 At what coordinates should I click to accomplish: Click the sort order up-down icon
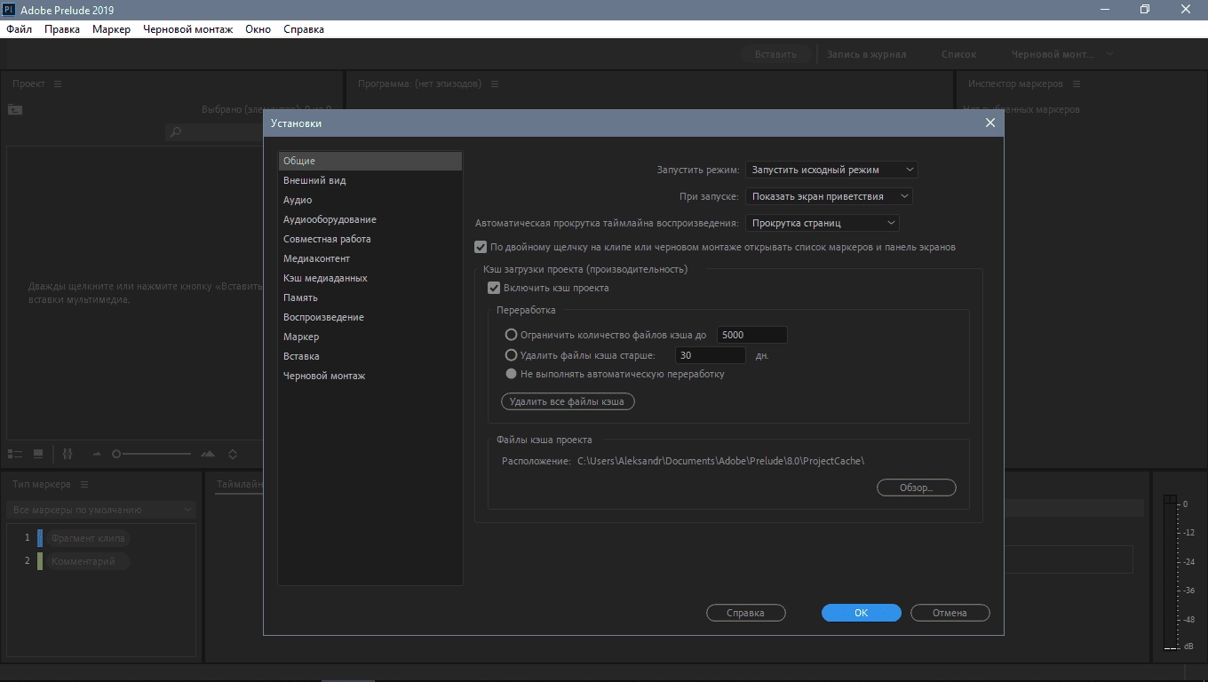pyautogui.click(x=233, y=454)
